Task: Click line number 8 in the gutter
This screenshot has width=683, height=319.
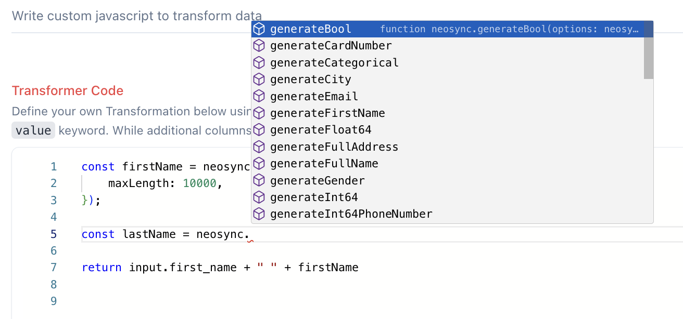Action: click(53, 285)
